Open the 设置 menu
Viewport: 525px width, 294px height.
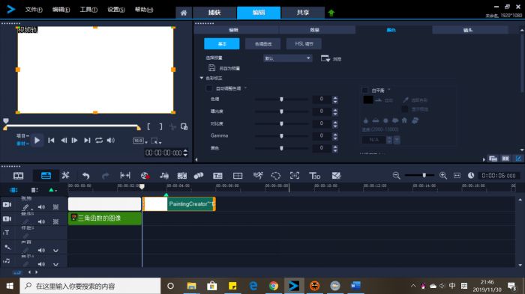click(x=115, y=10)
